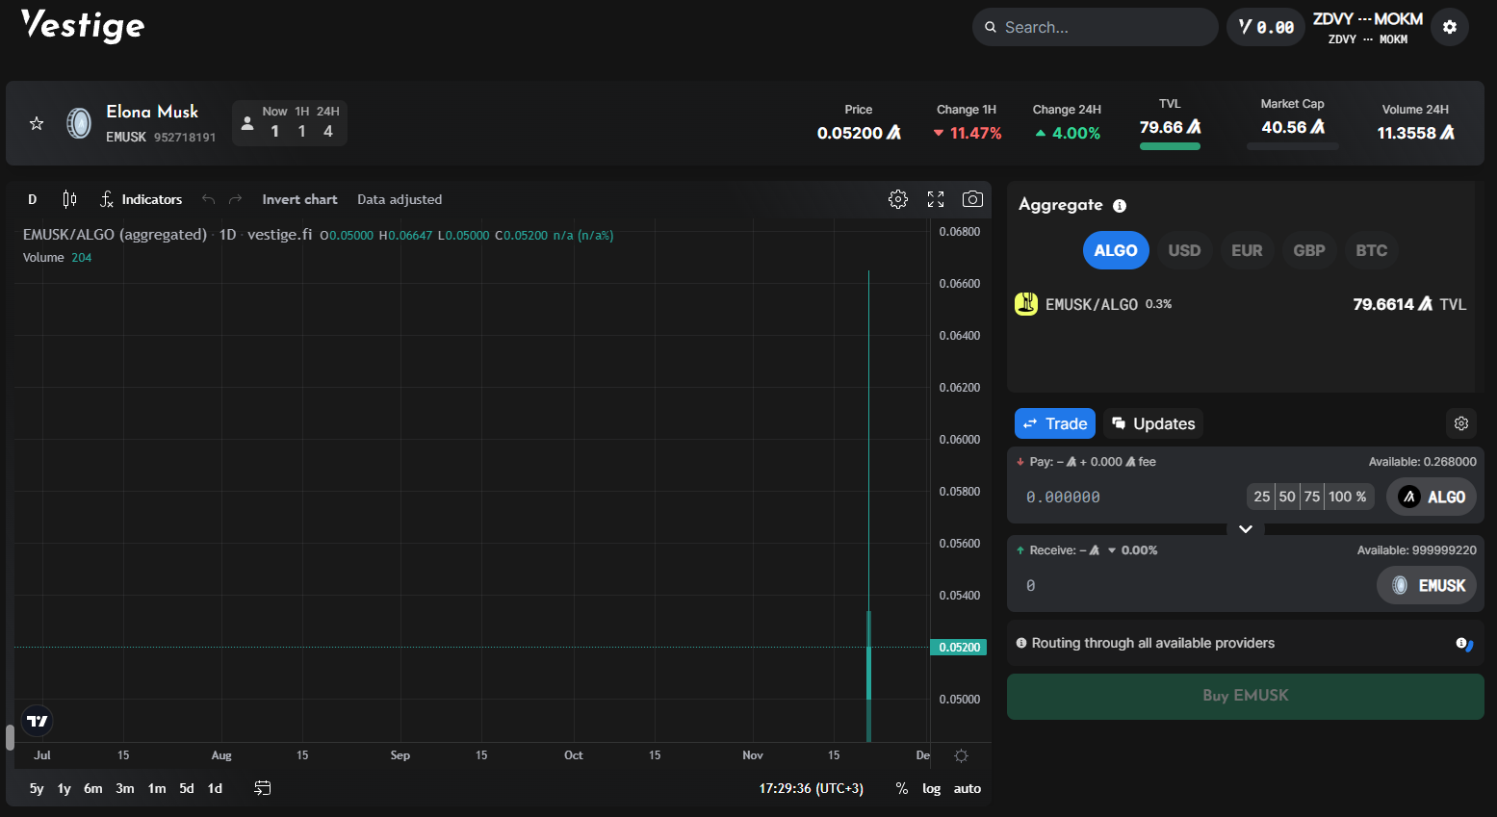Toggle percent scale on chart

901,788
